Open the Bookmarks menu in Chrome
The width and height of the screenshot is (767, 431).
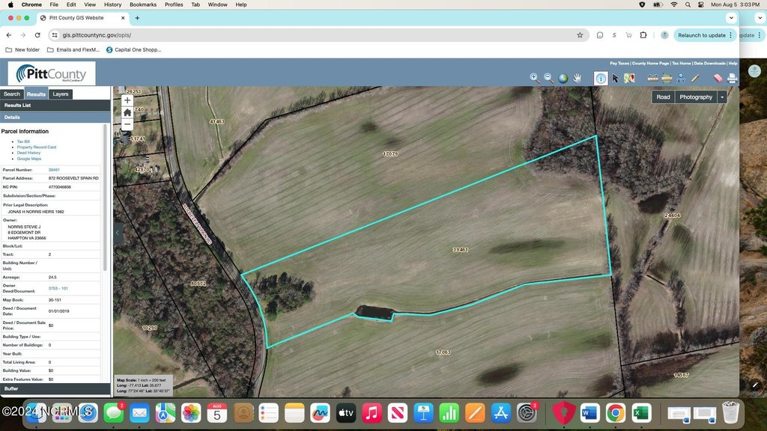pos(143,4)
